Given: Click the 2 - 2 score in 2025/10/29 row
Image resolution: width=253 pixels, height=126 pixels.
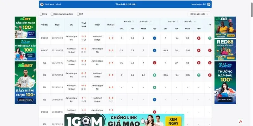Looking at the screenshot, I should pyautogui.click(x=84, y=37).
